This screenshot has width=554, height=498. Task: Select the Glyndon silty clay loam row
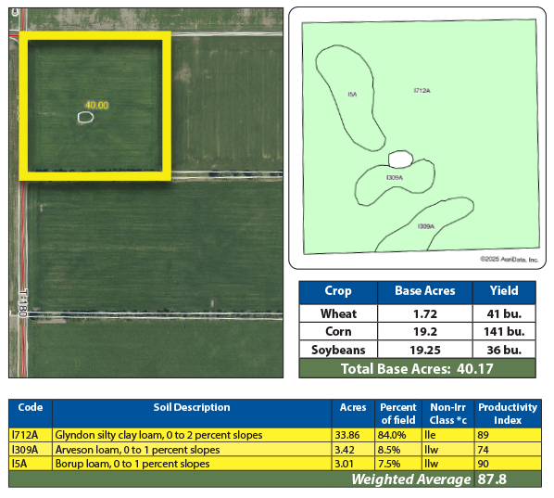coord(275,435)
